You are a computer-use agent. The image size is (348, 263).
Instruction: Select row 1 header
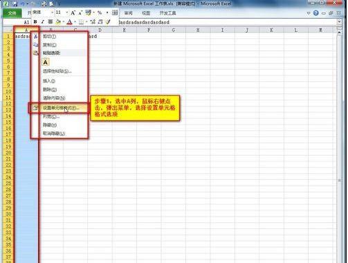[8, 36]
